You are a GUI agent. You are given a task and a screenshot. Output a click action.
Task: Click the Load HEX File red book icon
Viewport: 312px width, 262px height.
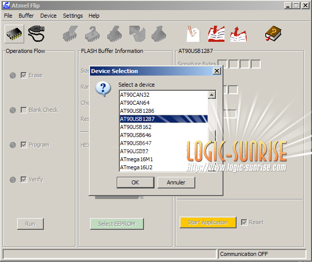(x=216, y=34)
